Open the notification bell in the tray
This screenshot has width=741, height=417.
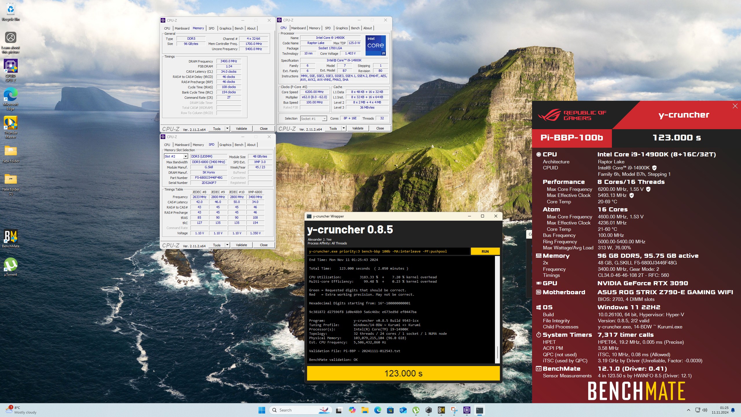tap(733, 410)
